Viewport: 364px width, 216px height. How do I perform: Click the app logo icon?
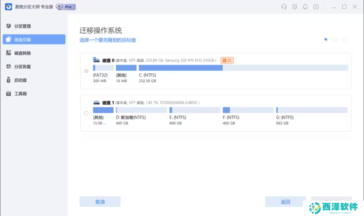[8, 7]
